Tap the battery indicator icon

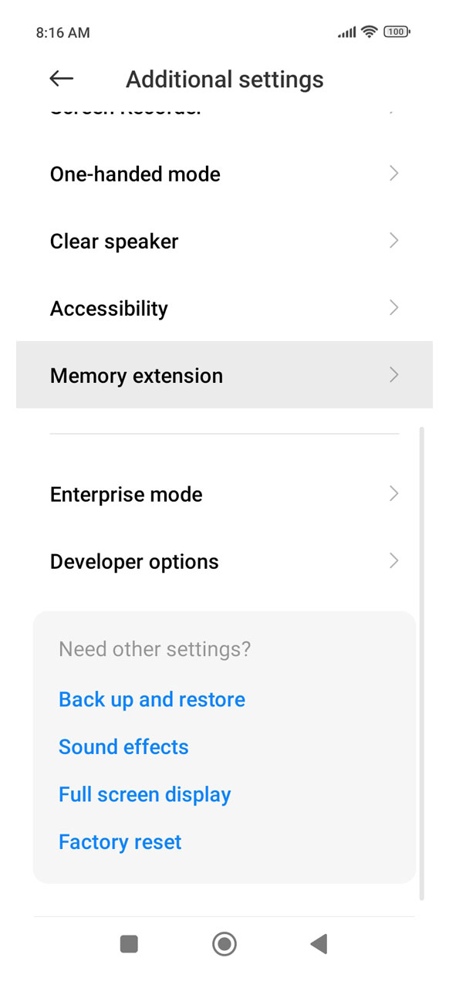point(397,32)
